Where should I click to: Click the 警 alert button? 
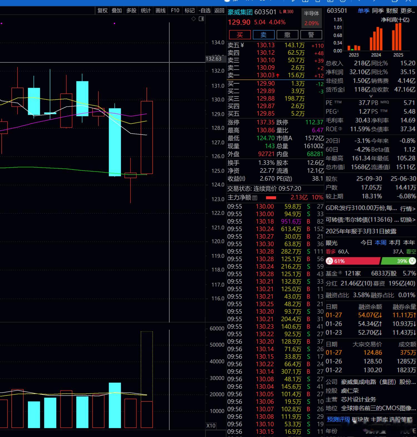pyautogui.click(x=311, y=35)
